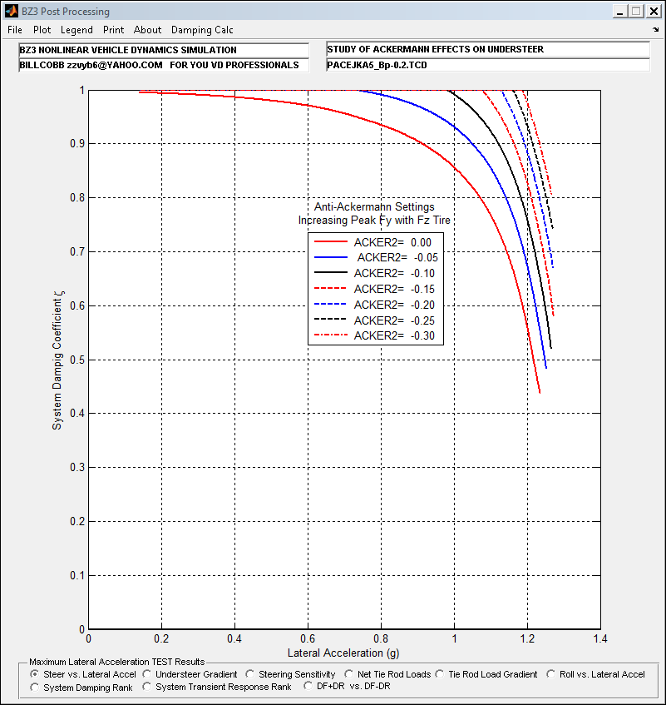This screenshot has width=666, height=705.
Task: Click the PACEJKA5_Bp-0.2.TCD file name field
Action: coord(488,65)
